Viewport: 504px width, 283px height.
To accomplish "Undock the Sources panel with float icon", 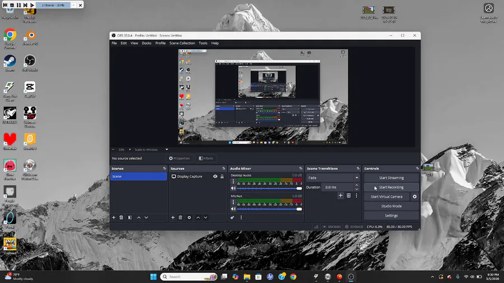I will click(x=223, y=168).
